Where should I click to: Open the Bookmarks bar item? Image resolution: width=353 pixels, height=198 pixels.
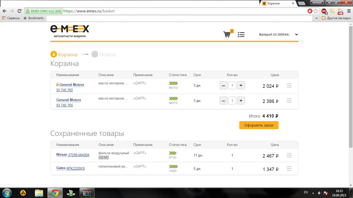click(x=33, y=18)
